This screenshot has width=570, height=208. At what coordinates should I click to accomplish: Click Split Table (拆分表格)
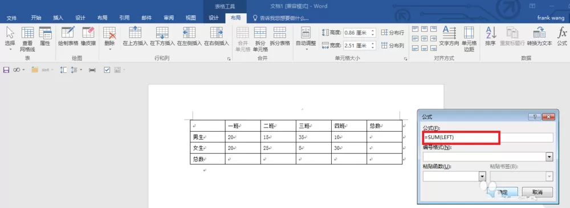[280, 36]
